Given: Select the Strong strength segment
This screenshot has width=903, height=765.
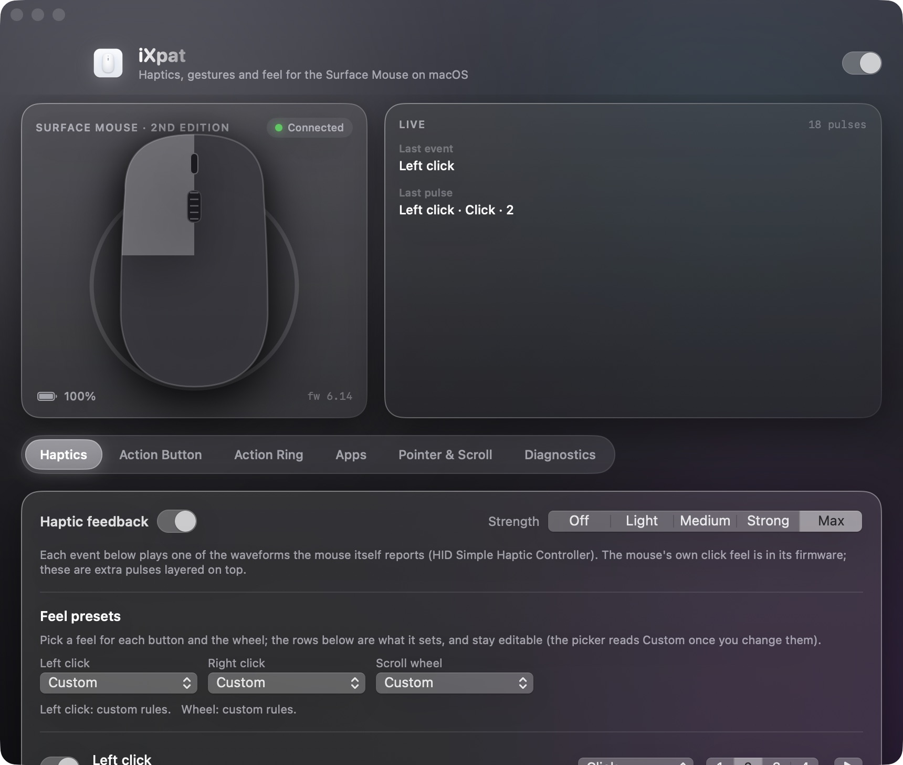Looking at the screenshot, I should pyautogui.click(x=768, y=521).
